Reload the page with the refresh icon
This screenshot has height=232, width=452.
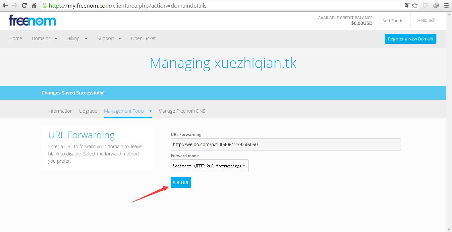(x=24, y=6)
